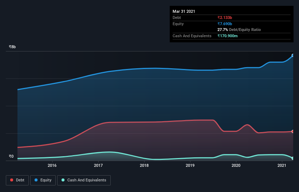299x192 pixels.
Task: Click the ₹170.900m cash value
Action: [228, 36]
